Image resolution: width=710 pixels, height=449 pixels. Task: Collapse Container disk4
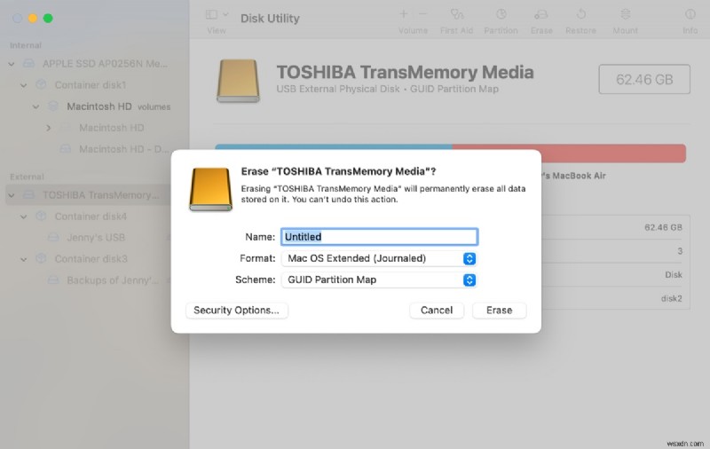(24, 217)
